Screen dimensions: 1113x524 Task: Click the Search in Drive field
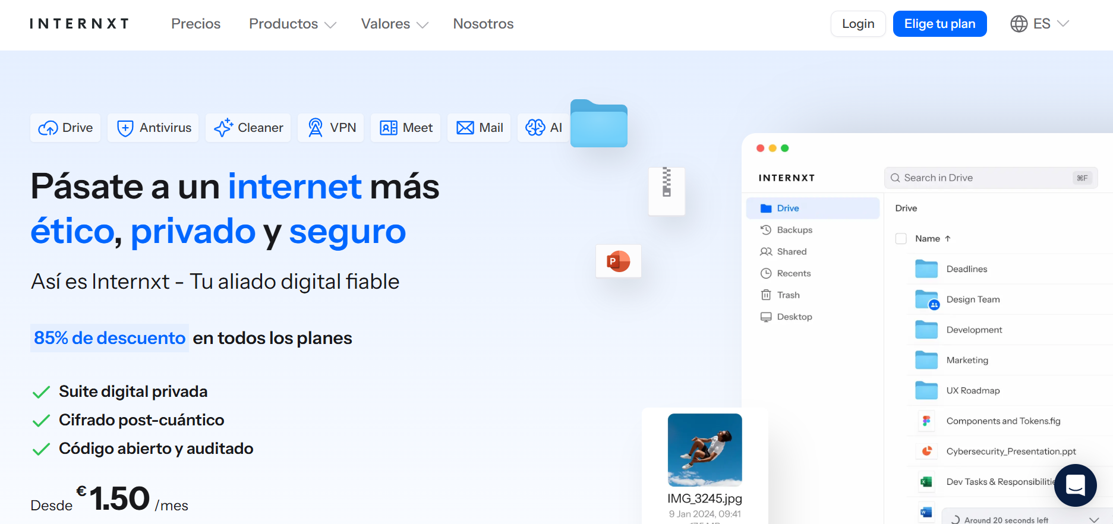[x=991, y=178]
